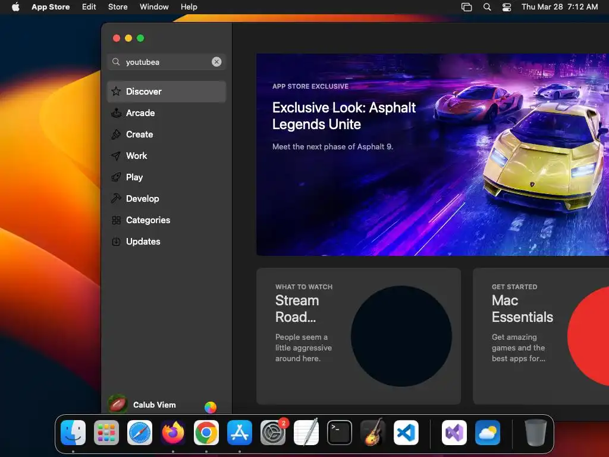
Task: Launch Visual Studio Code from the Dock
Action: tap(406, 432)
